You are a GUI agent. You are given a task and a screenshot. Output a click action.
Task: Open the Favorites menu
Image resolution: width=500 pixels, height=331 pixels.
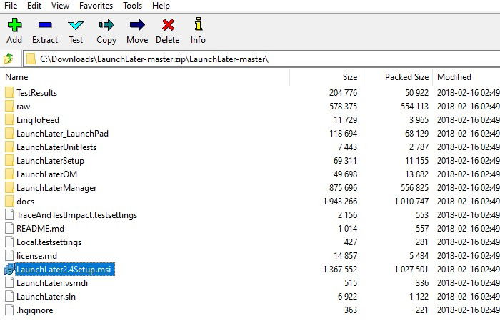click(96, 6)
